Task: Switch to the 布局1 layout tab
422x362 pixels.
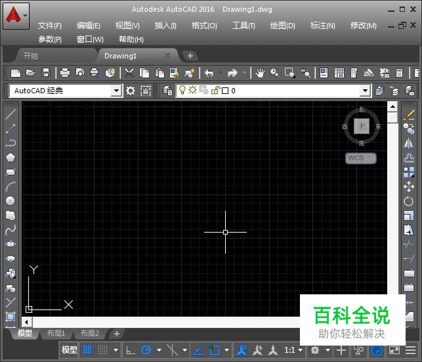Action: point(54,334)
